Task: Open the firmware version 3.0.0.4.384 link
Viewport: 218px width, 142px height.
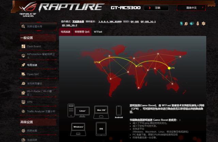Action: pyautogui.click(x=110, y=22)
